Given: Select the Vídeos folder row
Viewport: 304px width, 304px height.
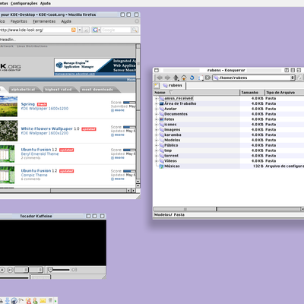Looking at the screenshot, I should coord(229,161).
